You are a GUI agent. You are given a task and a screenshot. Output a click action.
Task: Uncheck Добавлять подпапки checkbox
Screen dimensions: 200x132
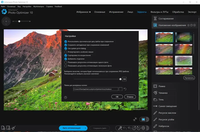point(65,59)
